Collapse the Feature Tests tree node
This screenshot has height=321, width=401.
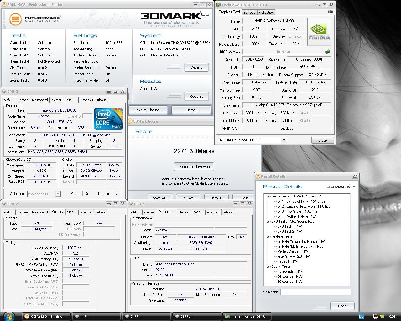pyautogui.click(x=268, y=237)
